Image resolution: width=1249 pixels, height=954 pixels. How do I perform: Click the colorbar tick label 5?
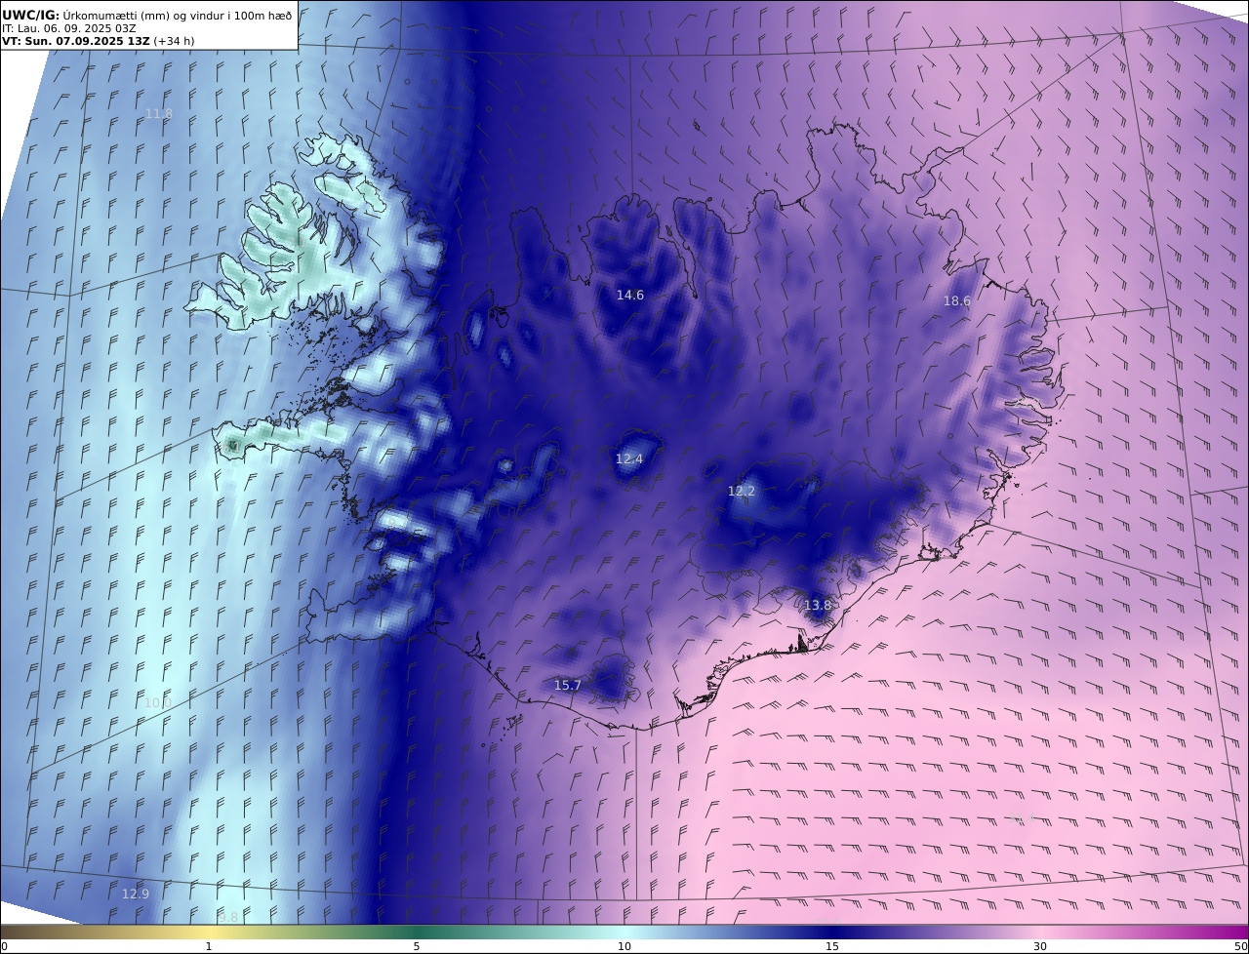point(417,947)
